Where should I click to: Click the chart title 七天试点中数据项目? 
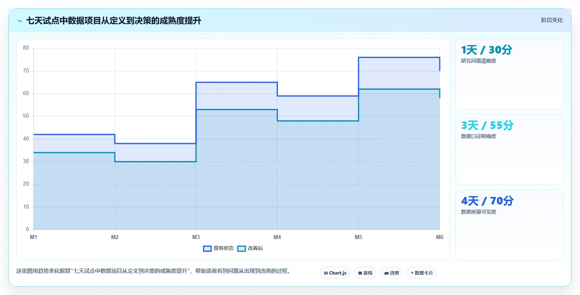113,20
